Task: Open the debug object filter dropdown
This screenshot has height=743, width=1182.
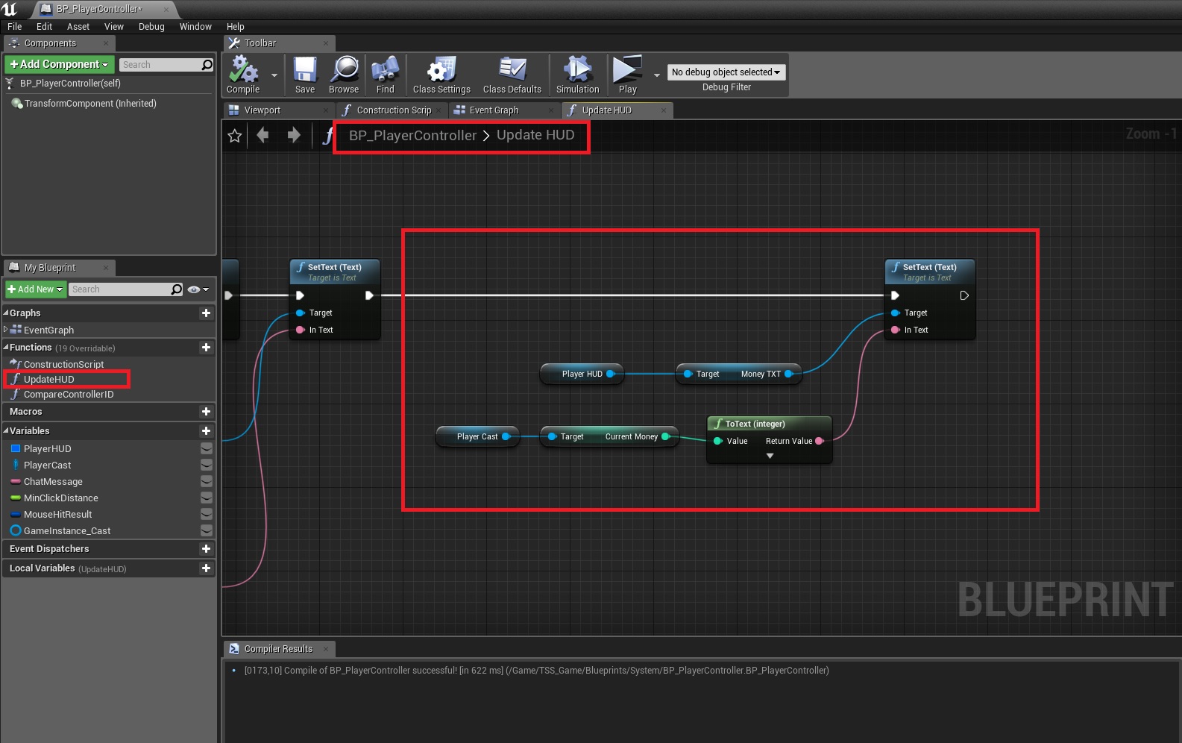Action: coord(726,72)
